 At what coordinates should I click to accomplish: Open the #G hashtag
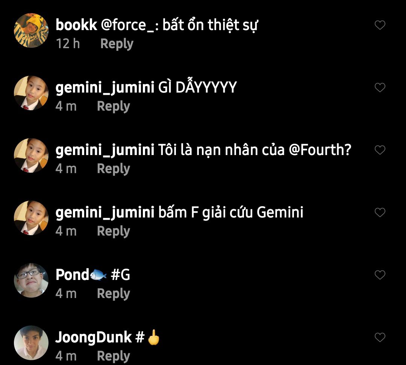point(121,275)
